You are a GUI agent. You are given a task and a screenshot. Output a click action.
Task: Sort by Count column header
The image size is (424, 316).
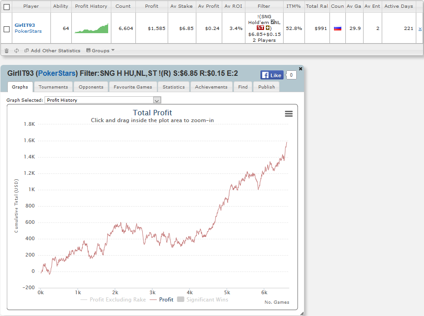pos(123,6)
